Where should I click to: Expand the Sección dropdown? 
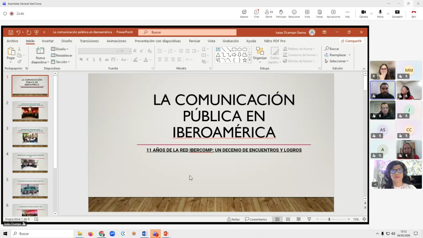tap(61, 62)
